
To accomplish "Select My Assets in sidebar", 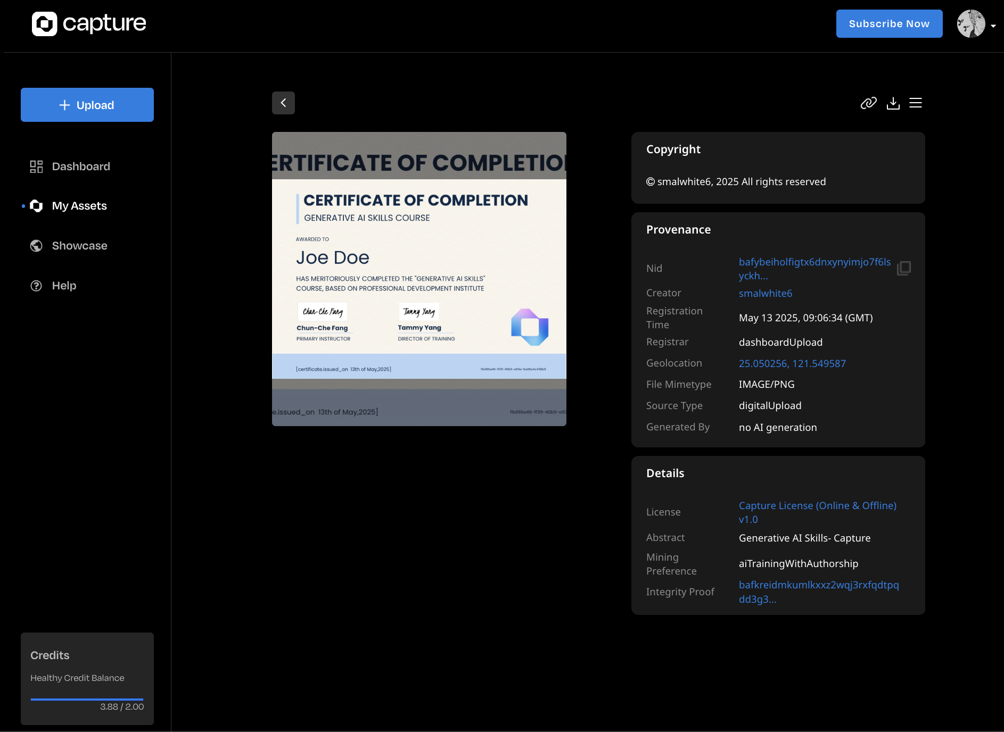I will (79, 206).
